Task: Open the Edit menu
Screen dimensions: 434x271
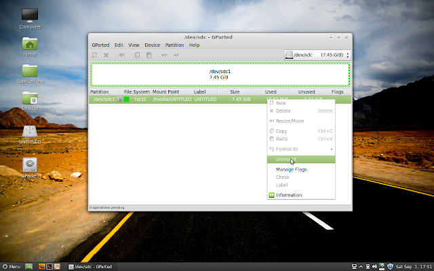Action: 119,45
